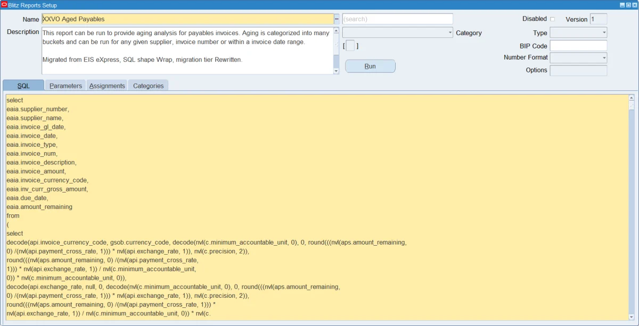
Task: Switch to the Categories tab
Action: (x=149, y=86)
